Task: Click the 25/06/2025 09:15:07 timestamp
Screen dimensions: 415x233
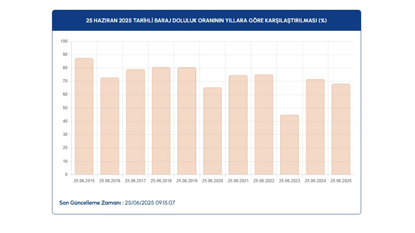Action: coord(150,203)
